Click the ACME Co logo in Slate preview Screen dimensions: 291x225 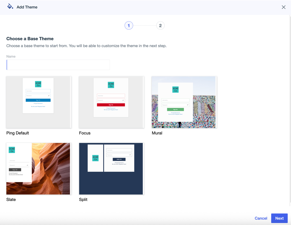(x=12, y=150)
